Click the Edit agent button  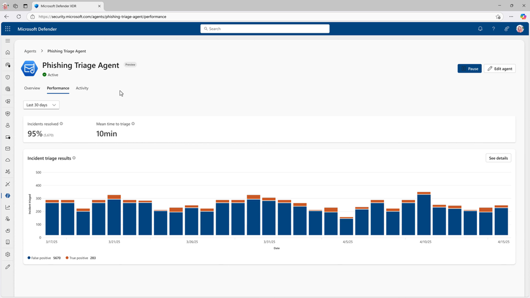[x=500, y=68]
